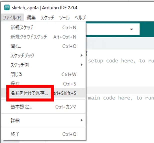
Task: Select 新規スケッチ from the file menu
Action: (43, 28)
